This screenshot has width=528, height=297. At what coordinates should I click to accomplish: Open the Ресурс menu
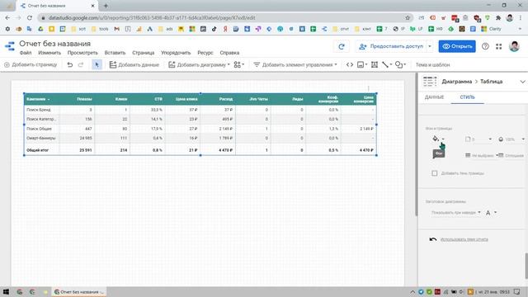coord(205,53)
